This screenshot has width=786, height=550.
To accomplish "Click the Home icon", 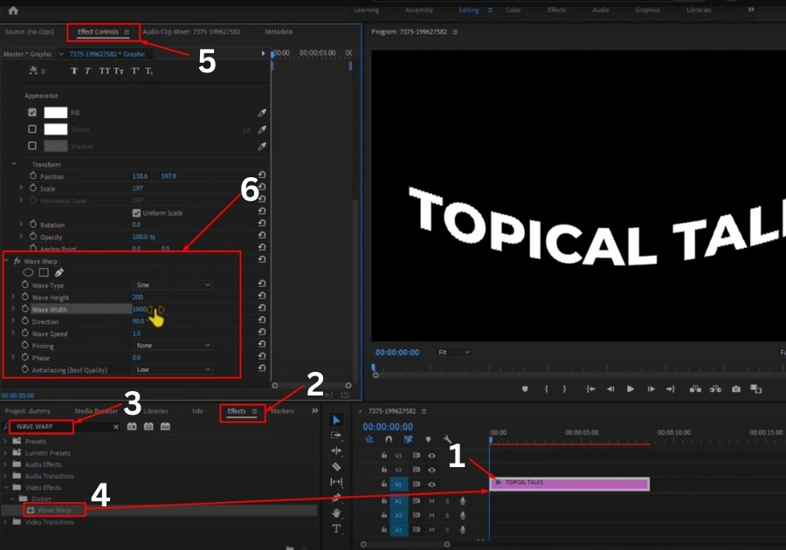I will click(13, 10).
